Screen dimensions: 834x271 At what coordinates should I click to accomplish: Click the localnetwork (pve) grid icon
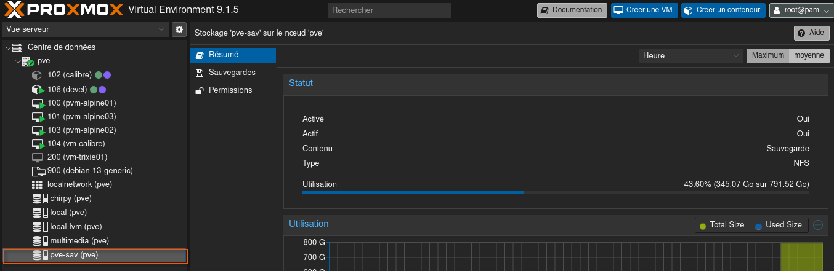tap(37, 184)
